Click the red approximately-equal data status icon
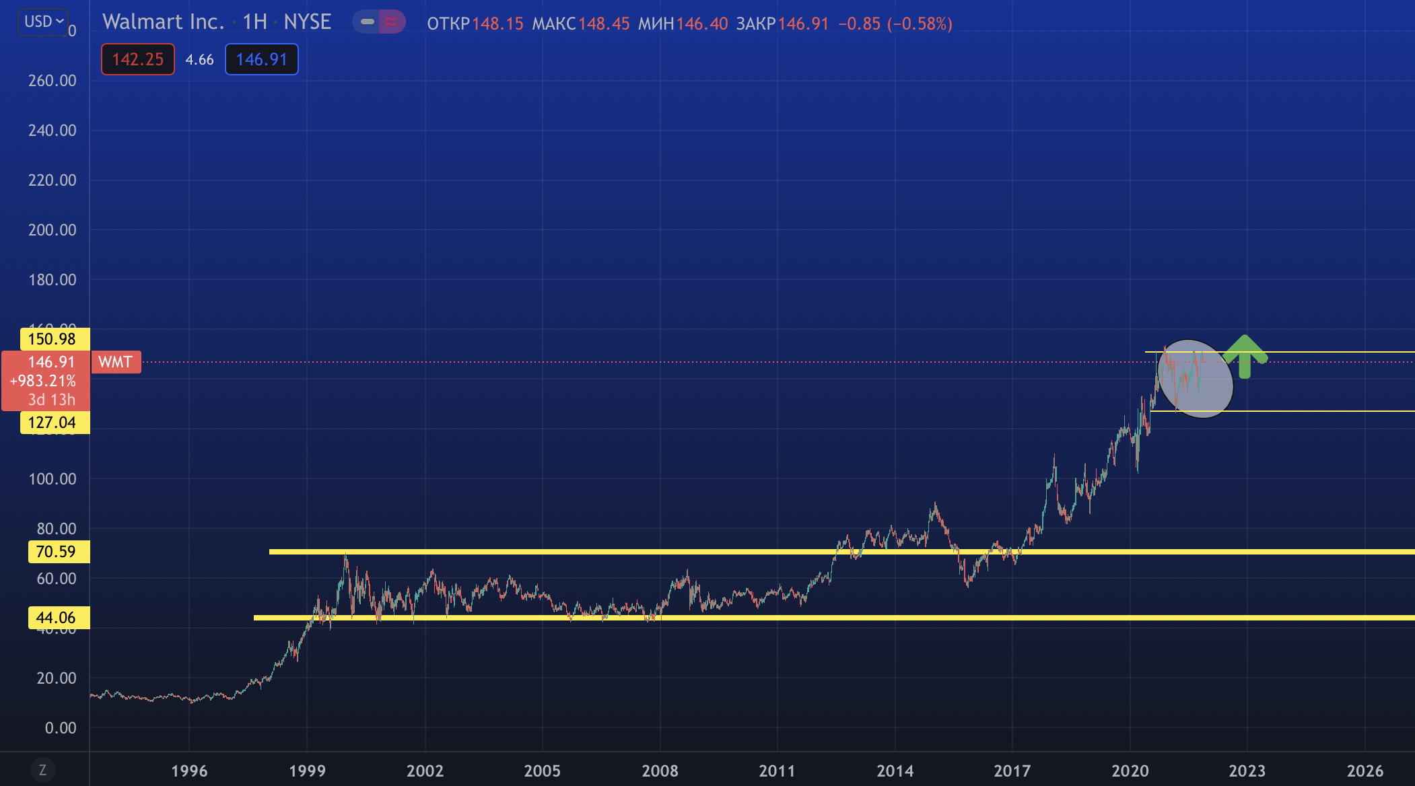 tap(392, 22)
